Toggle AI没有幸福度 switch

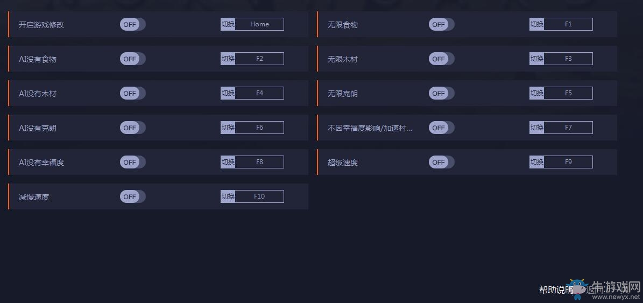tap(132, 162)
